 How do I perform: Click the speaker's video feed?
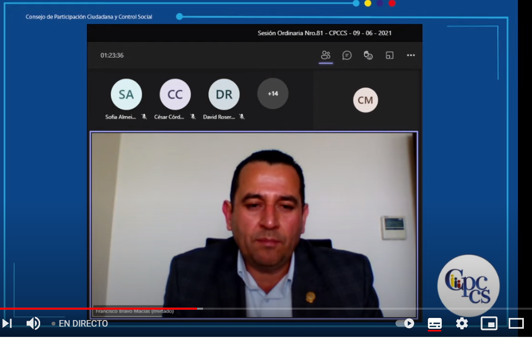[x=254, y=224]
